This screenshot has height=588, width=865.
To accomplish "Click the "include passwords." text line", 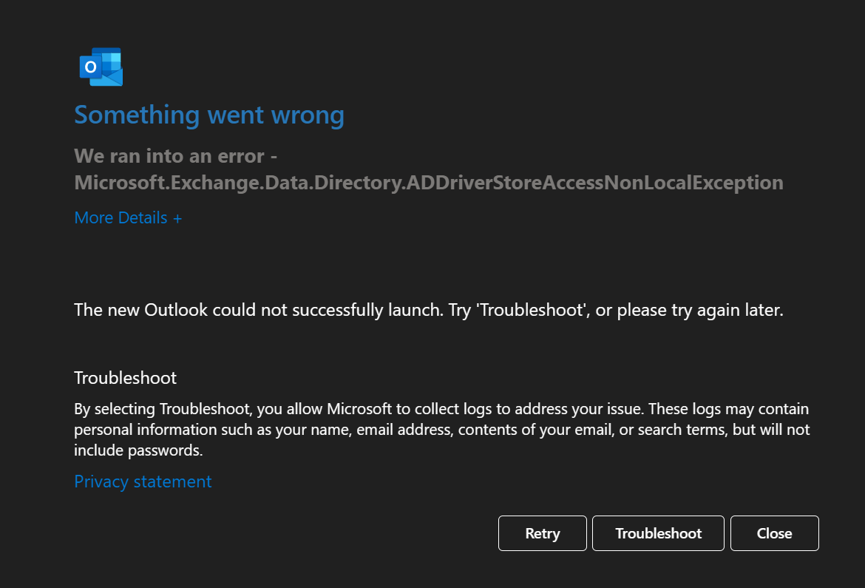I will click(138, 450).
